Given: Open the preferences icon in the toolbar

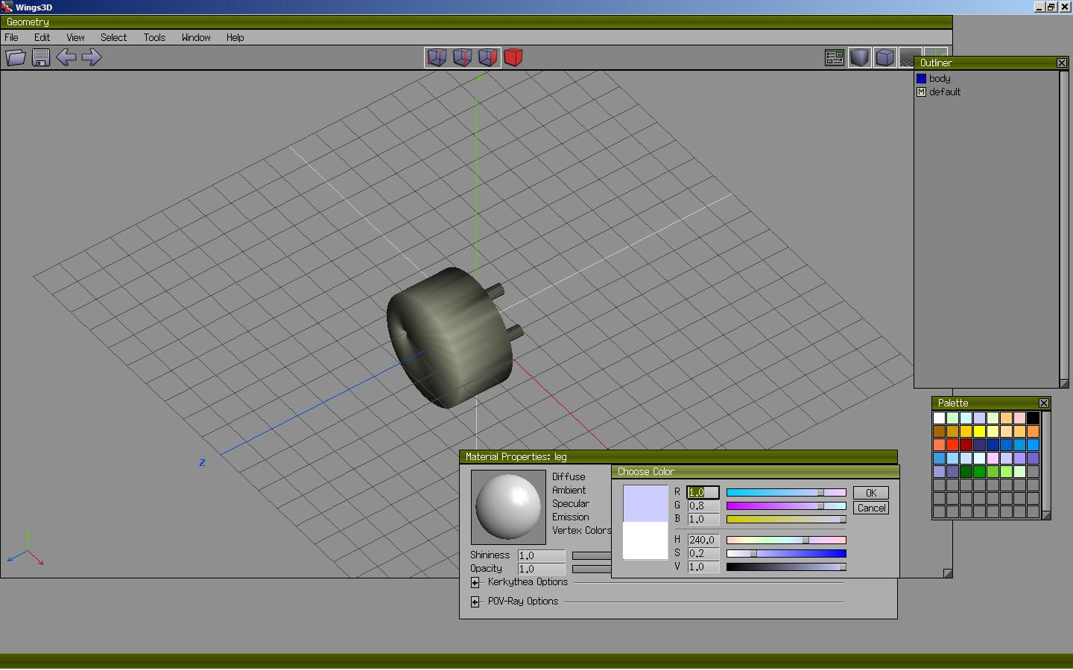Looking at the screenshot, I should tap(835, 57).
